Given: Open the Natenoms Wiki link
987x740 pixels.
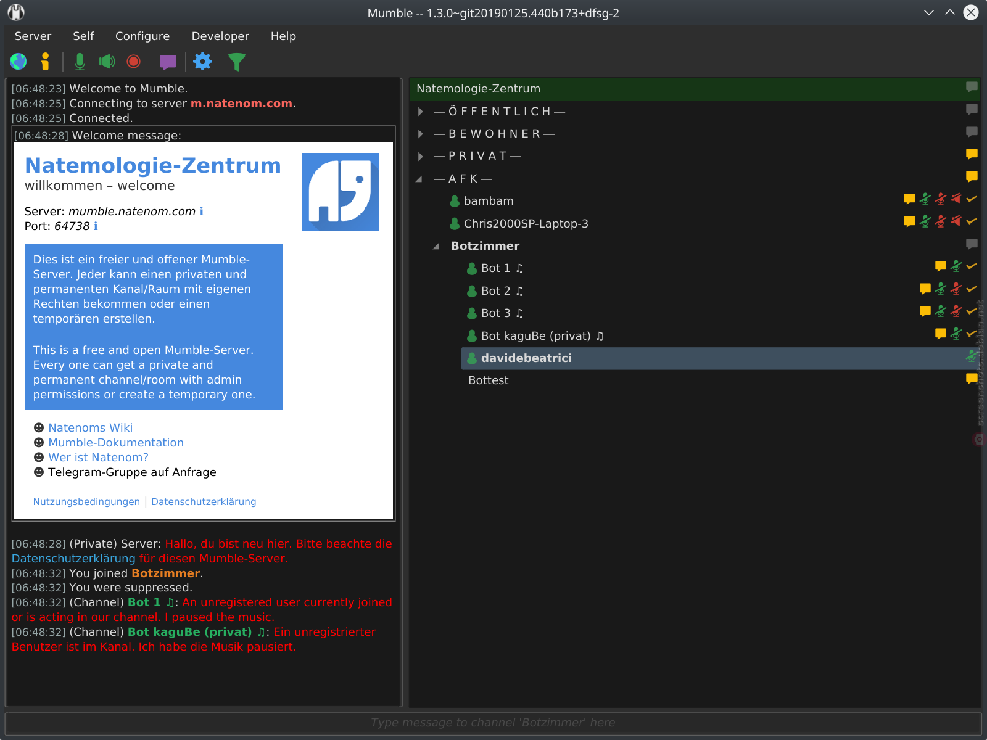Looking at the screenshot, I should [91, 428].
